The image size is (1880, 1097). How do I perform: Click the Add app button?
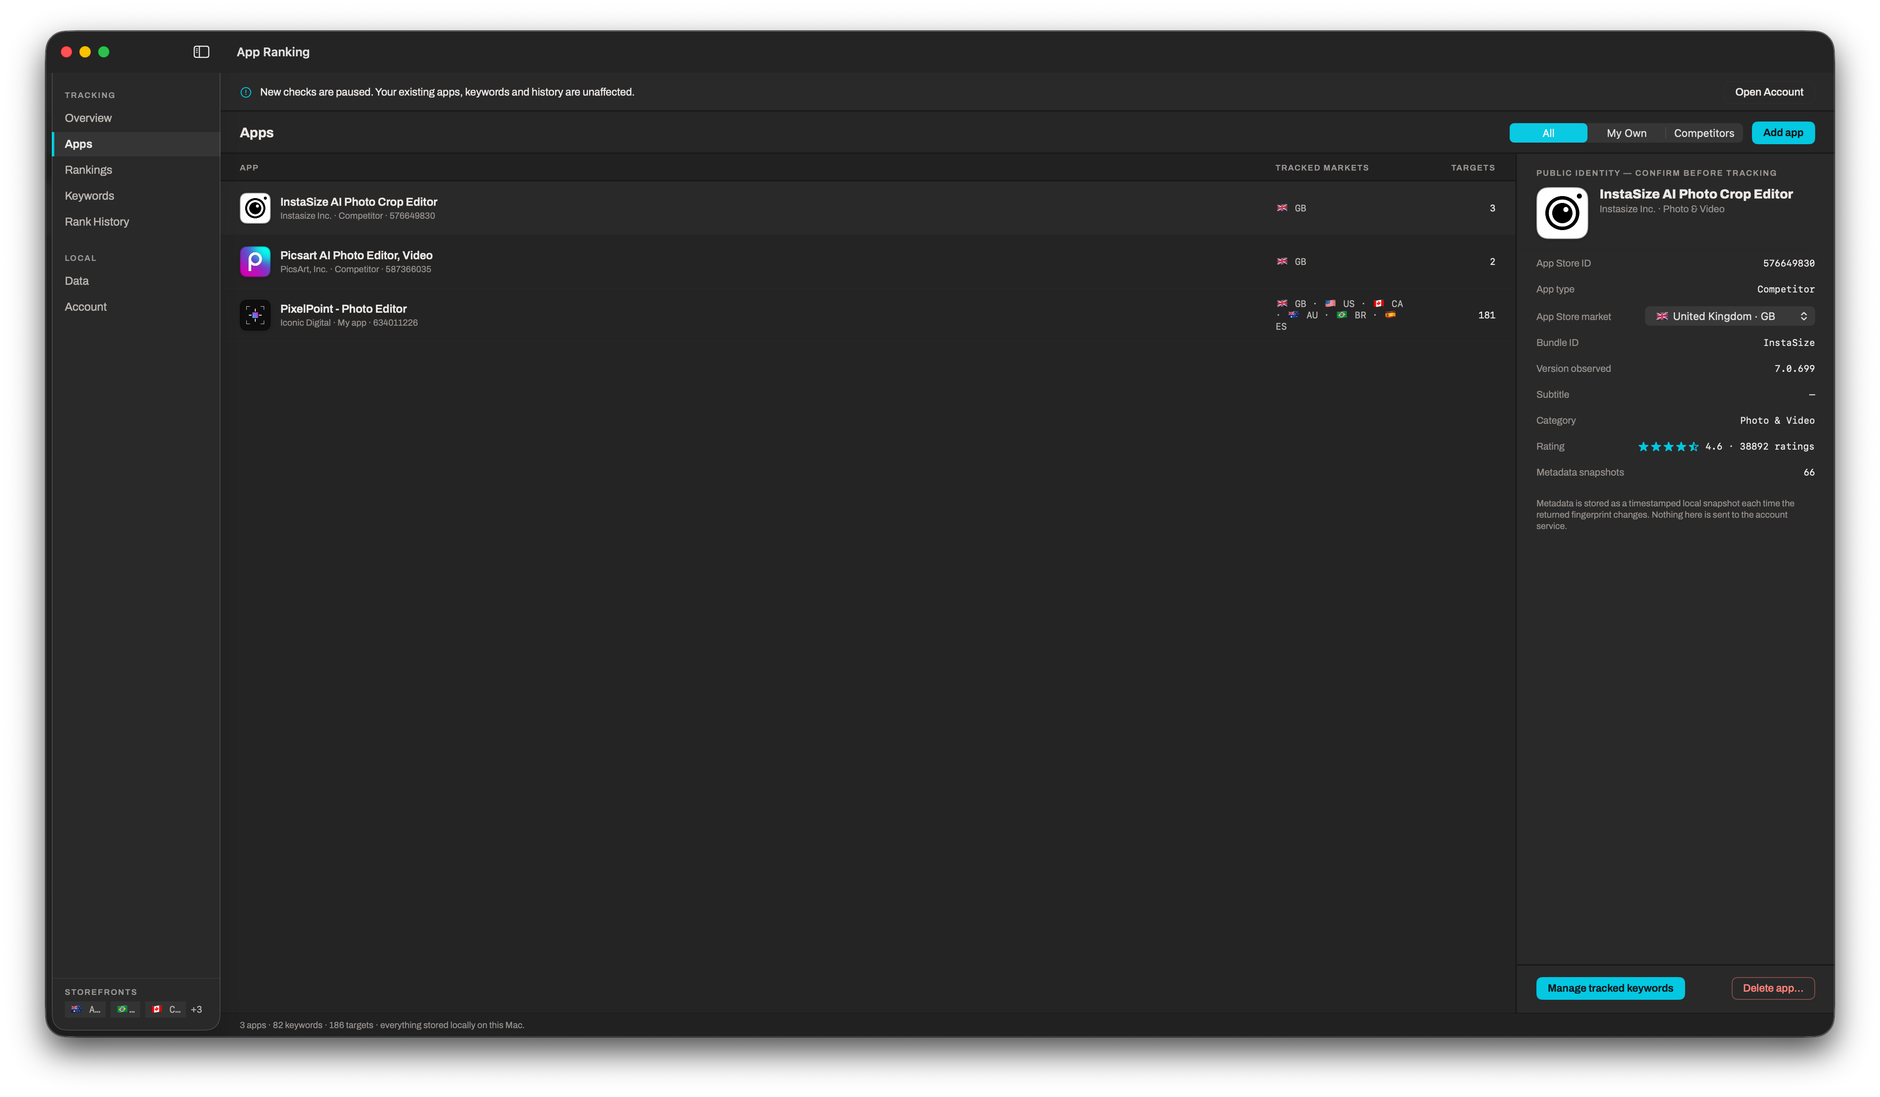point(1783,133)
